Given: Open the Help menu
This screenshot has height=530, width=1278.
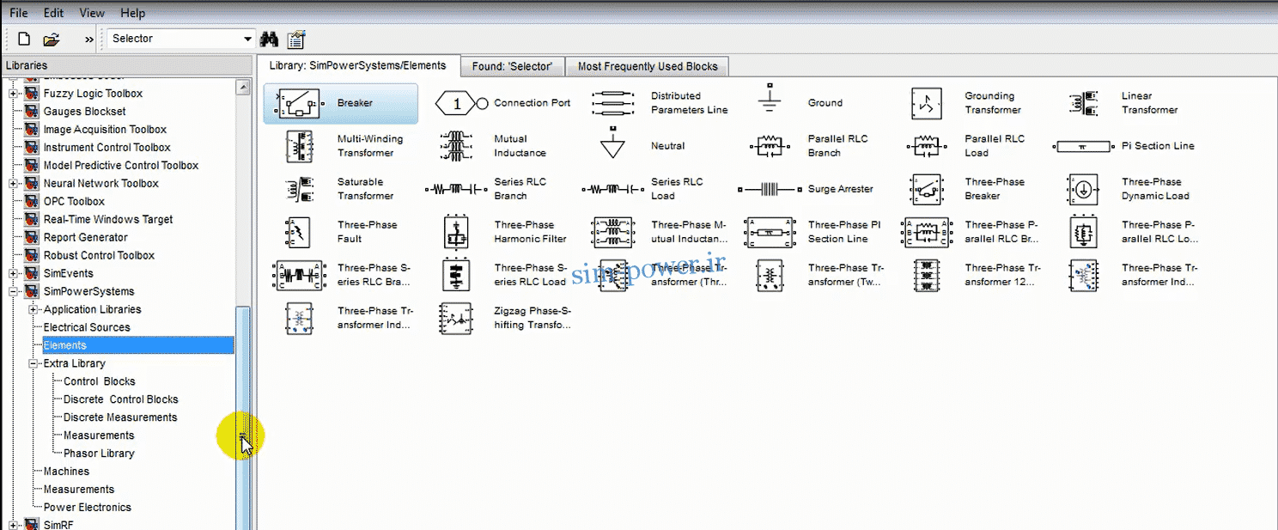Looking at the screenshot, I should tap(132, 13).
